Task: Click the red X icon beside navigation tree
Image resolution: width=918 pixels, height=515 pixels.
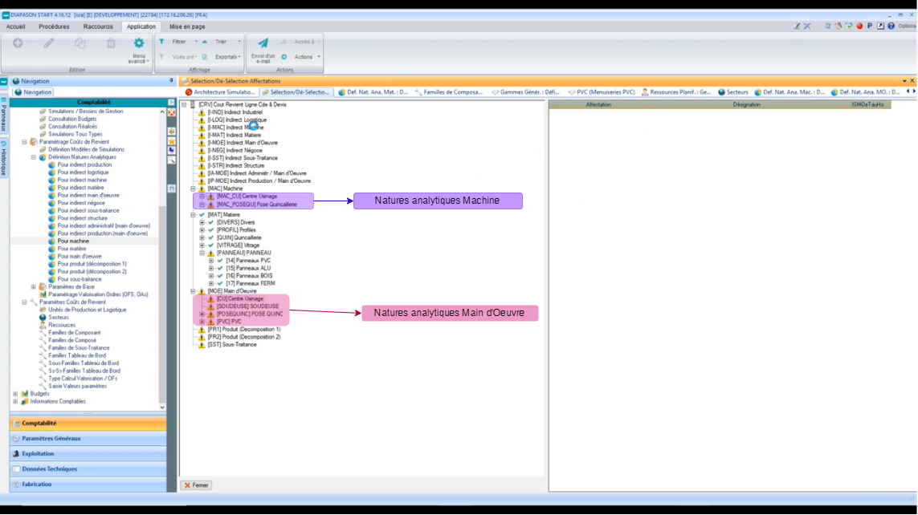Action: click(x=172, y=113)
